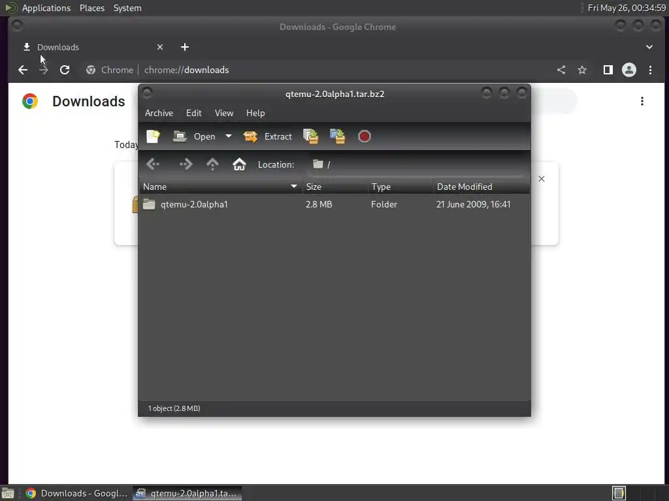Screen dimensions: 669x501
Task: Go forward using archive manager forward arrow
Action: pyautogui.click(x=186, y=164)
